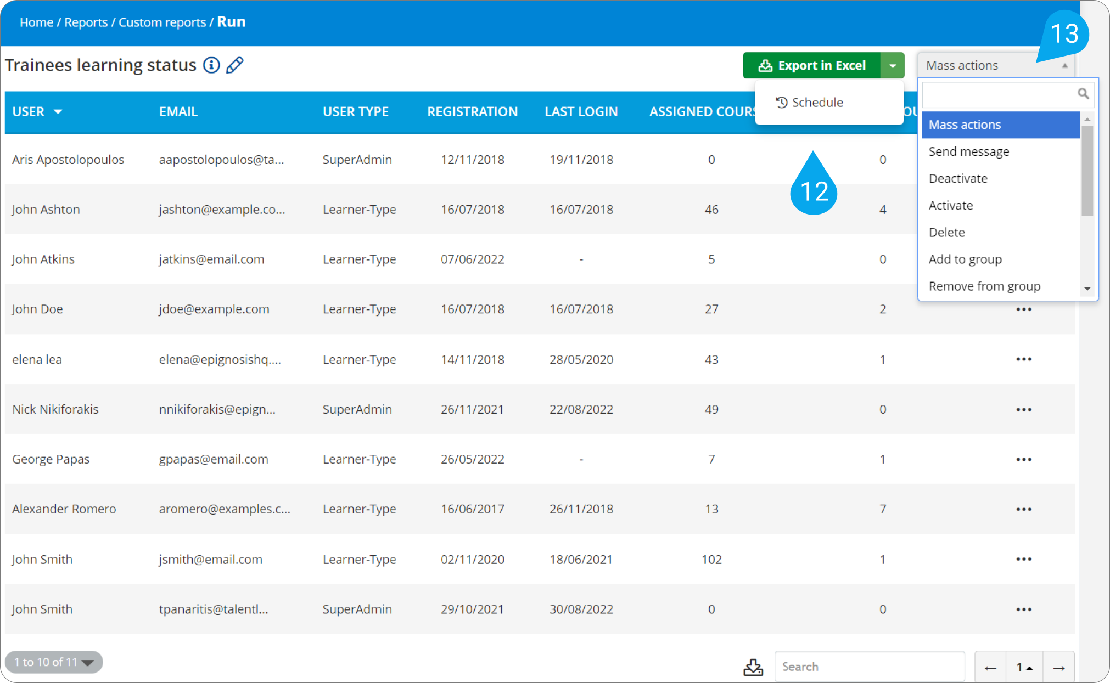Open options menu for John Doe row

point(1024,309)
